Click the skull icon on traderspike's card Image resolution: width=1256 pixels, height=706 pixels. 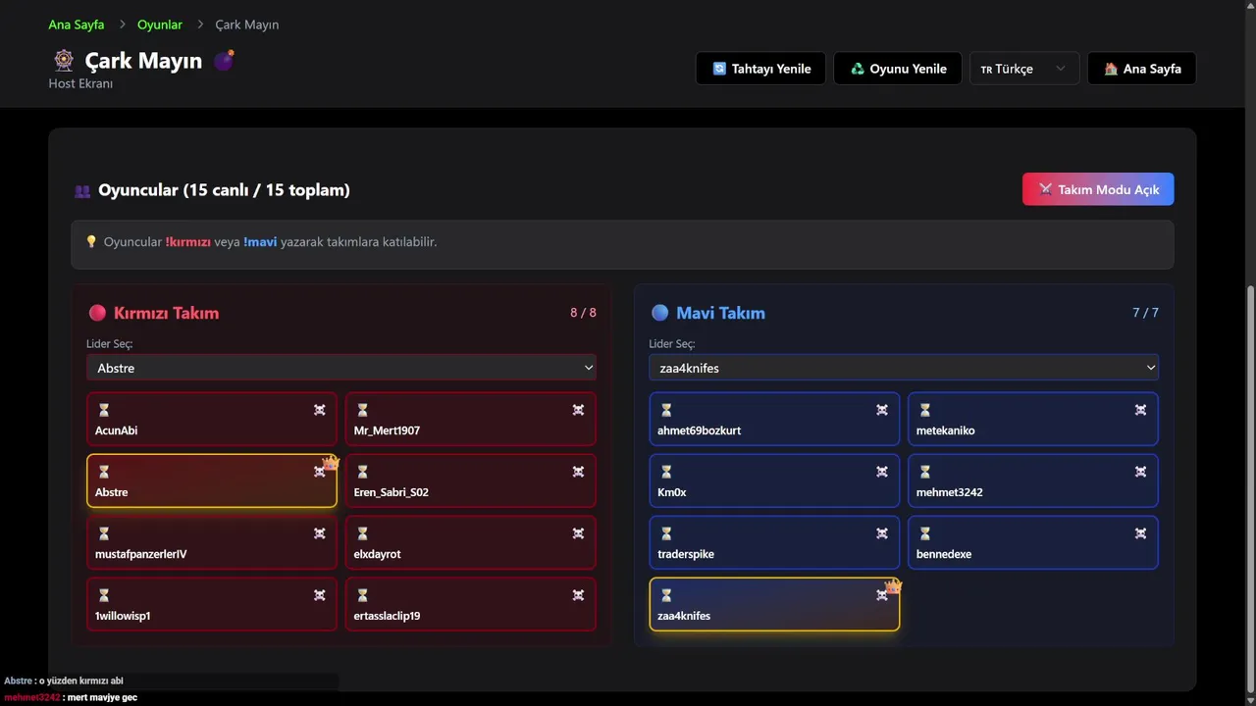tap(882, 533)
